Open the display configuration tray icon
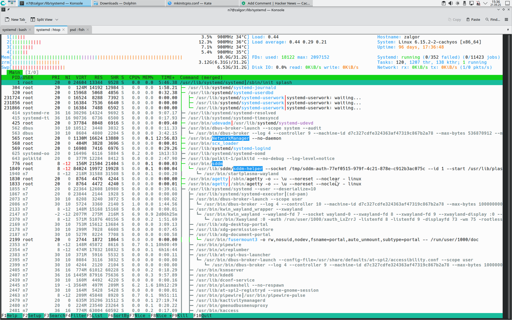This screenshot has width=512, height=320. (x=472, y=3)
